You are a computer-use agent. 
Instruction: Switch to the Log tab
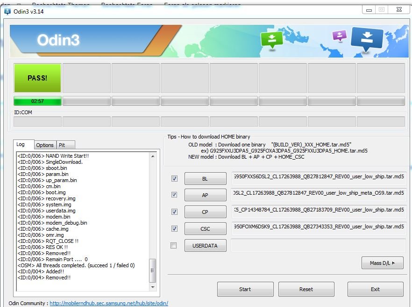tap(23, 145)
